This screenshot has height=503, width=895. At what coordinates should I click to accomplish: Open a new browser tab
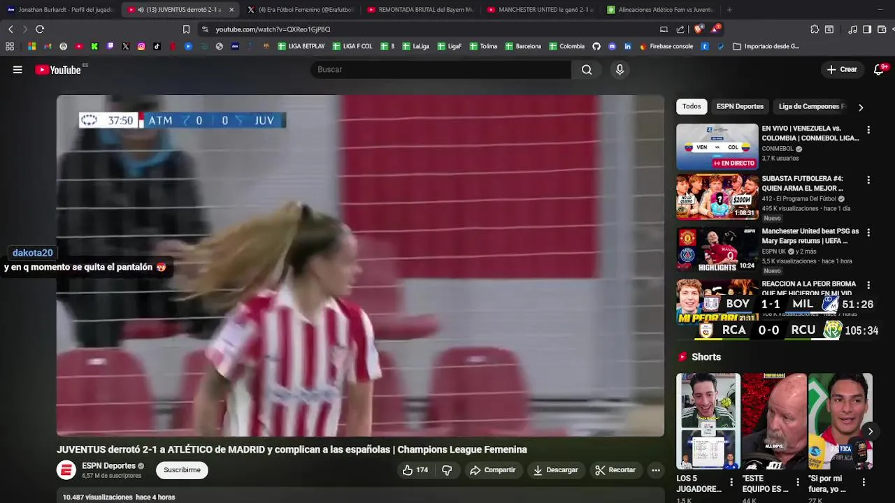(729, 10)
